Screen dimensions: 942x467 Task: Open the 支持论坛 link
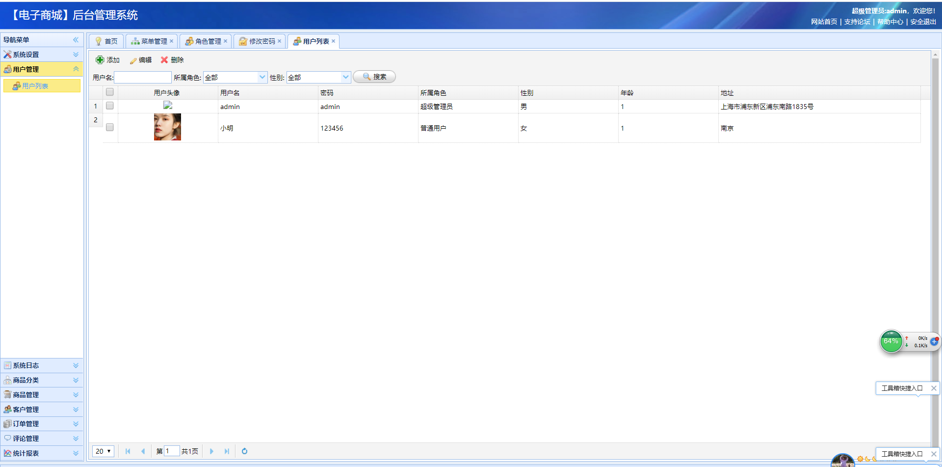(857, 22)
